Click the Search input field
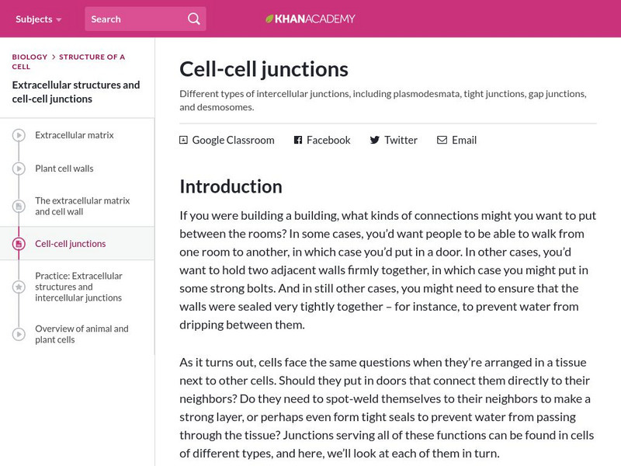This screenshot has height=466, width=621. tap(136, 19)
